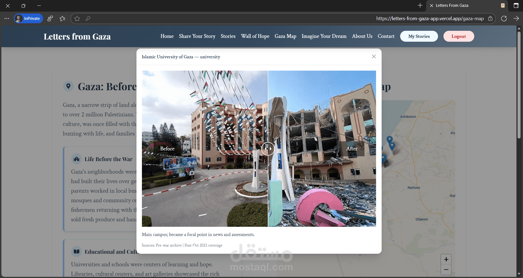Click the Ofakim label on the map
This screenshot has height=278, width=523.
tap(422, 219)
